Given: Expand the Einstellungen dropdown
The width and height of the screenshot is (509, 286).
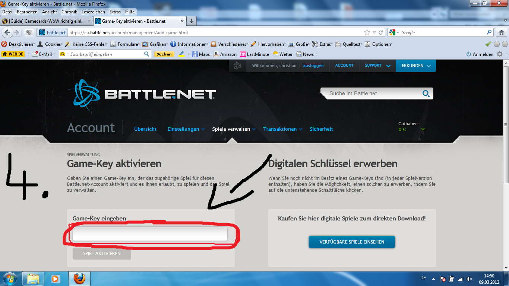Looking at the screenshot, I should point(186,129).
